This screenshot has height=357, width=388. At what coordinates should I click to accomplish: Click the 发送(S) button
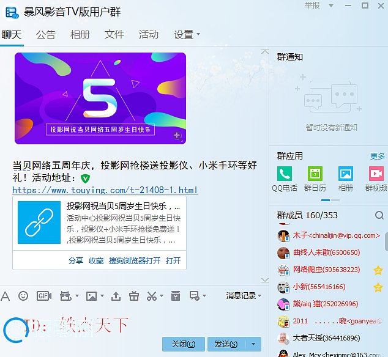click(x=226, y=344)
